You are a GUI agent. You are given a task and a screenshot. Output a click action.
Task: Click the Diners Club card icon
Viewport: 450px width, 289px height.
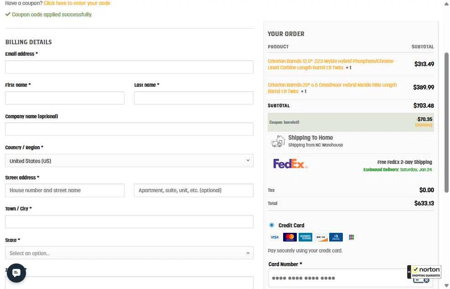tap(336, 237)
